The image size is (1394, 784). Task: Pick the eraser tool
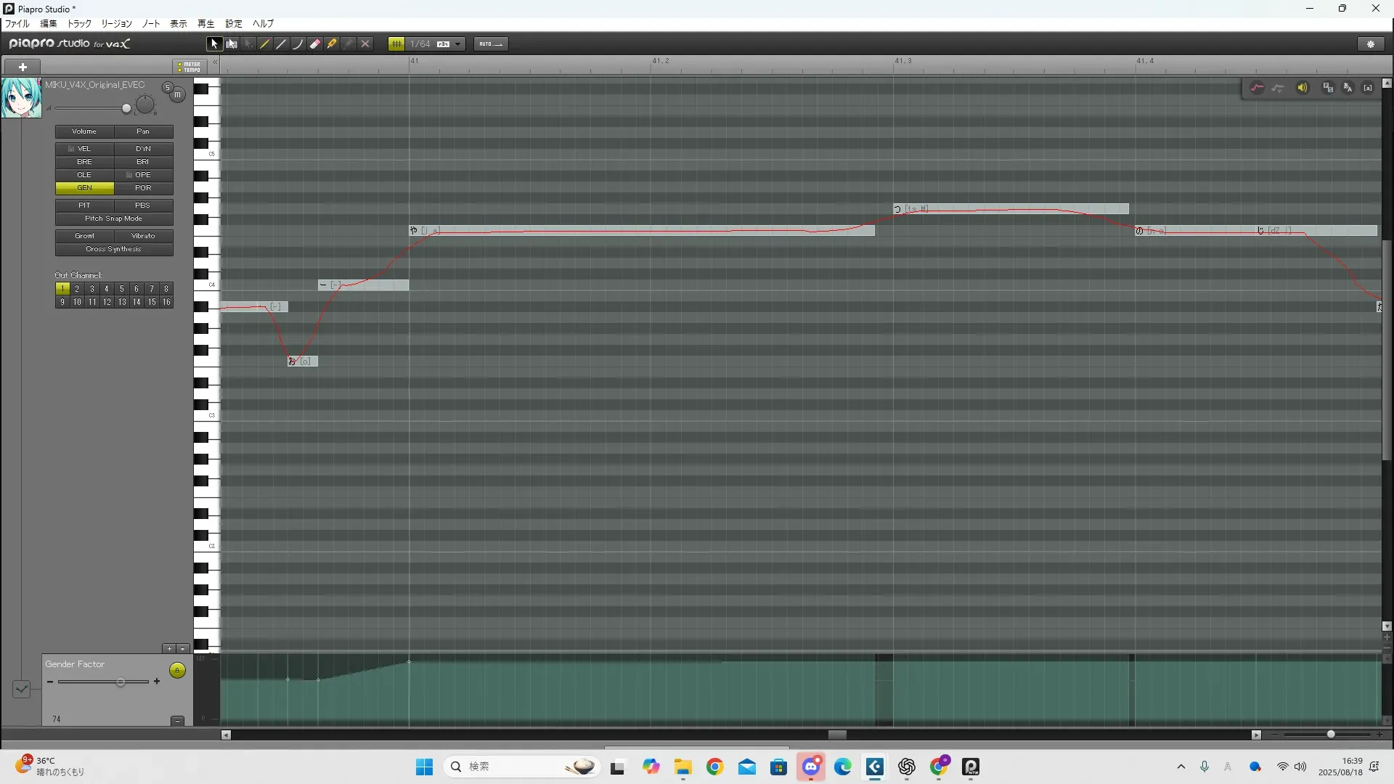point(315,44)
